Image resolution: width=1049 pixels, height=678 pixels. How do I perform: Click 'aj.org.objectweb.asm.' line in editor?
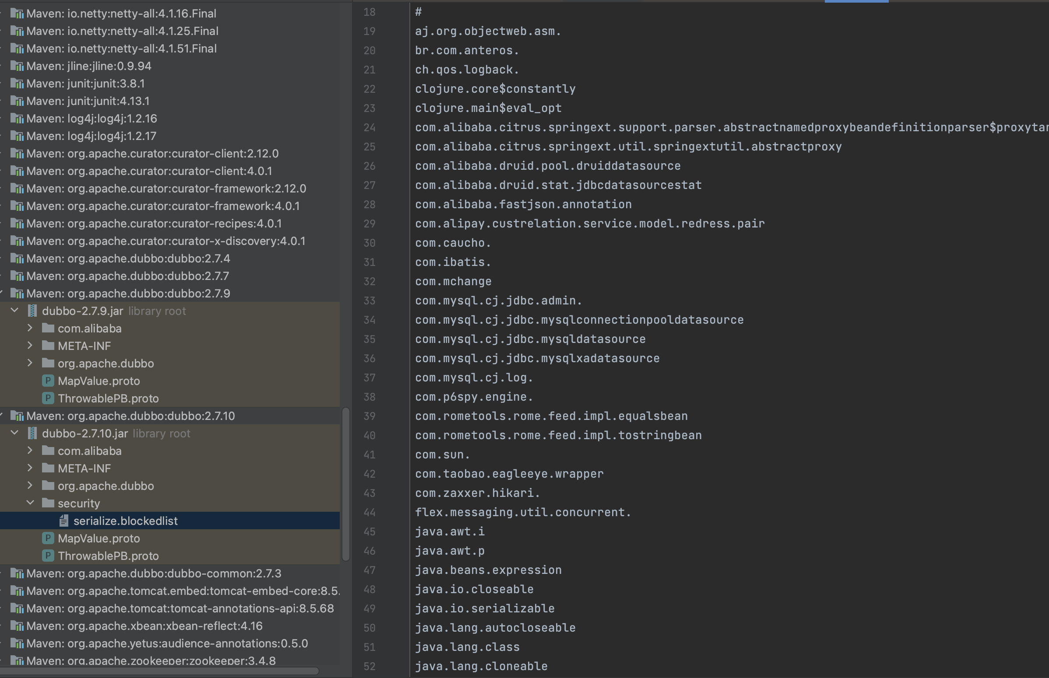(x=488, y=31)
